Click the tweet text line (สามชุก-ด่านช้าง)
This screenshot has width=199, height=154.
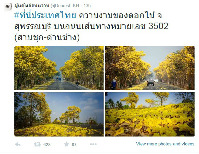coord(47,38)
